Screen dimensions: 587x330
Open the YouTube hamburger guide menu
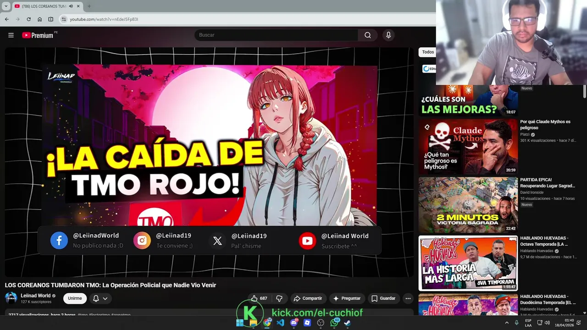click(11, 35)
